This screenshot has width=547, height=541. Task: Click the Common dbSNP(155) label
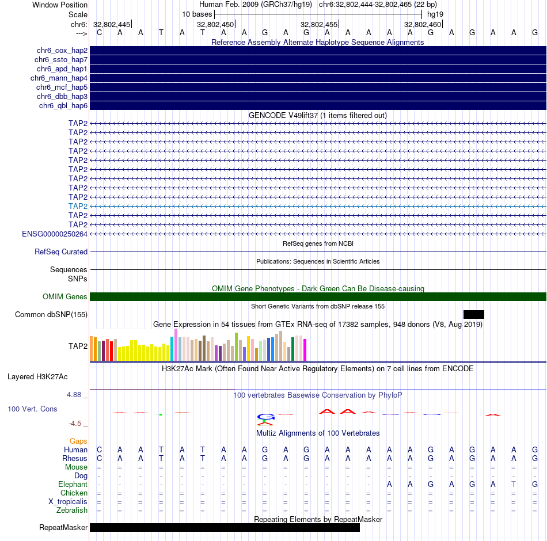coord(51,315)
